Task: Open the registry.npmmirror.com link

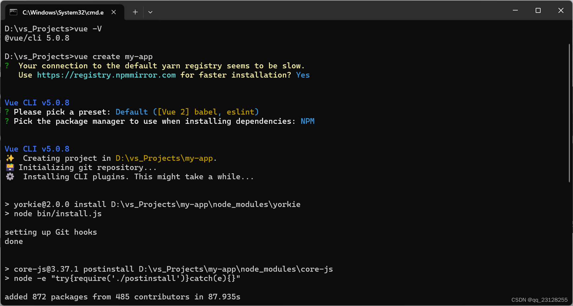Action: pyautogui.click(x=106, y=75)
